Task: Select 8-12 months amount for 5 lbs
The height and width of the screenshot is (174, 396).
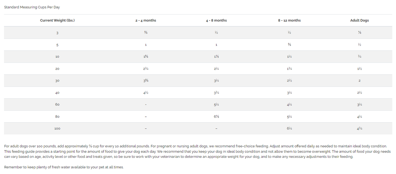Action: point(289,45)
